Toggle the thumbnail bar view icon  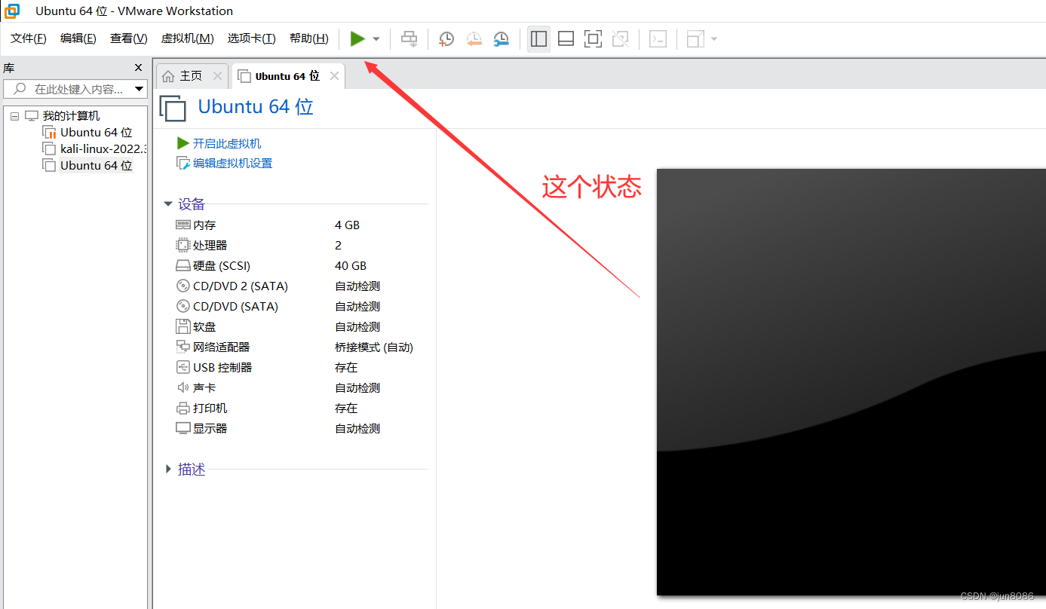(x=566, y=38)
